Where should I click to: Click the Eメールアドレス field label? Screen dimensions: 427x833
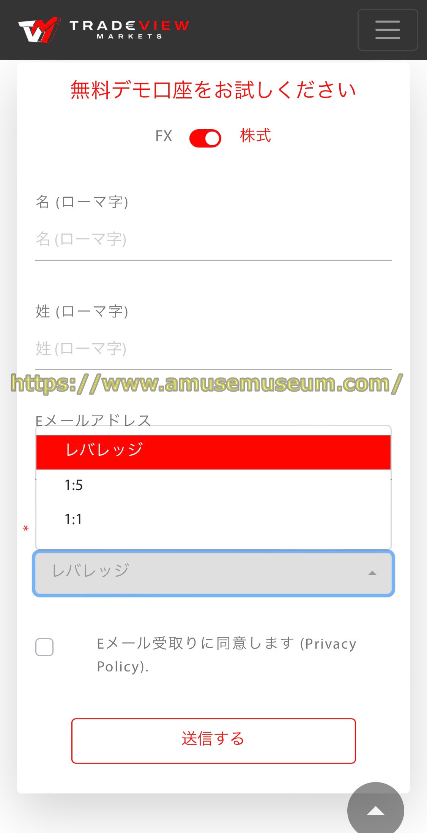pyautogui.click(x=93, y=420)
